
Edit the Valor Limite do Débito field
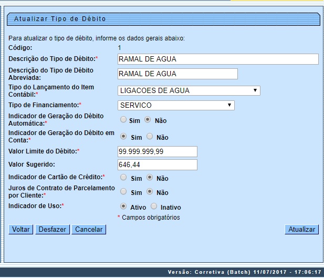pos(157,152)
